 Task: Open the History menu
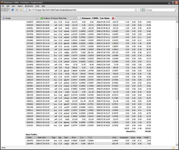click(x=20, y=6)
